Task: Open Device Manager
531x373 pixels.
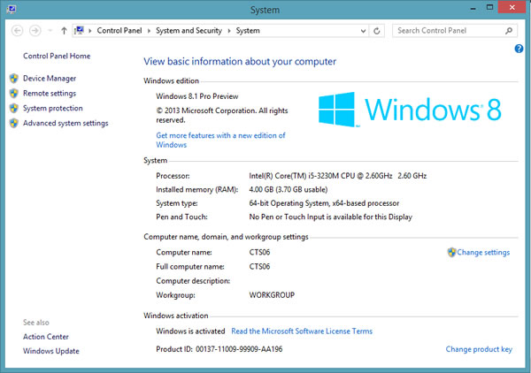Action: pos(50,79)
